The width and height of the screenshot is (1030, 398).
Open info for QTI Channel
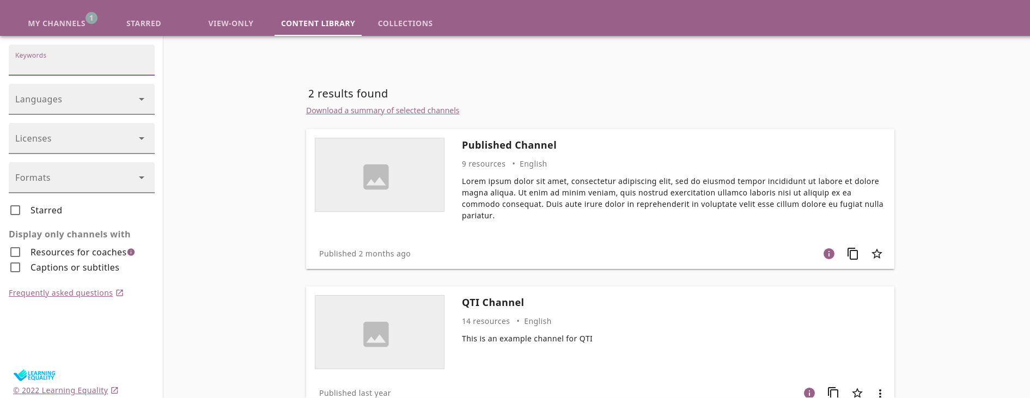point(809,393)
